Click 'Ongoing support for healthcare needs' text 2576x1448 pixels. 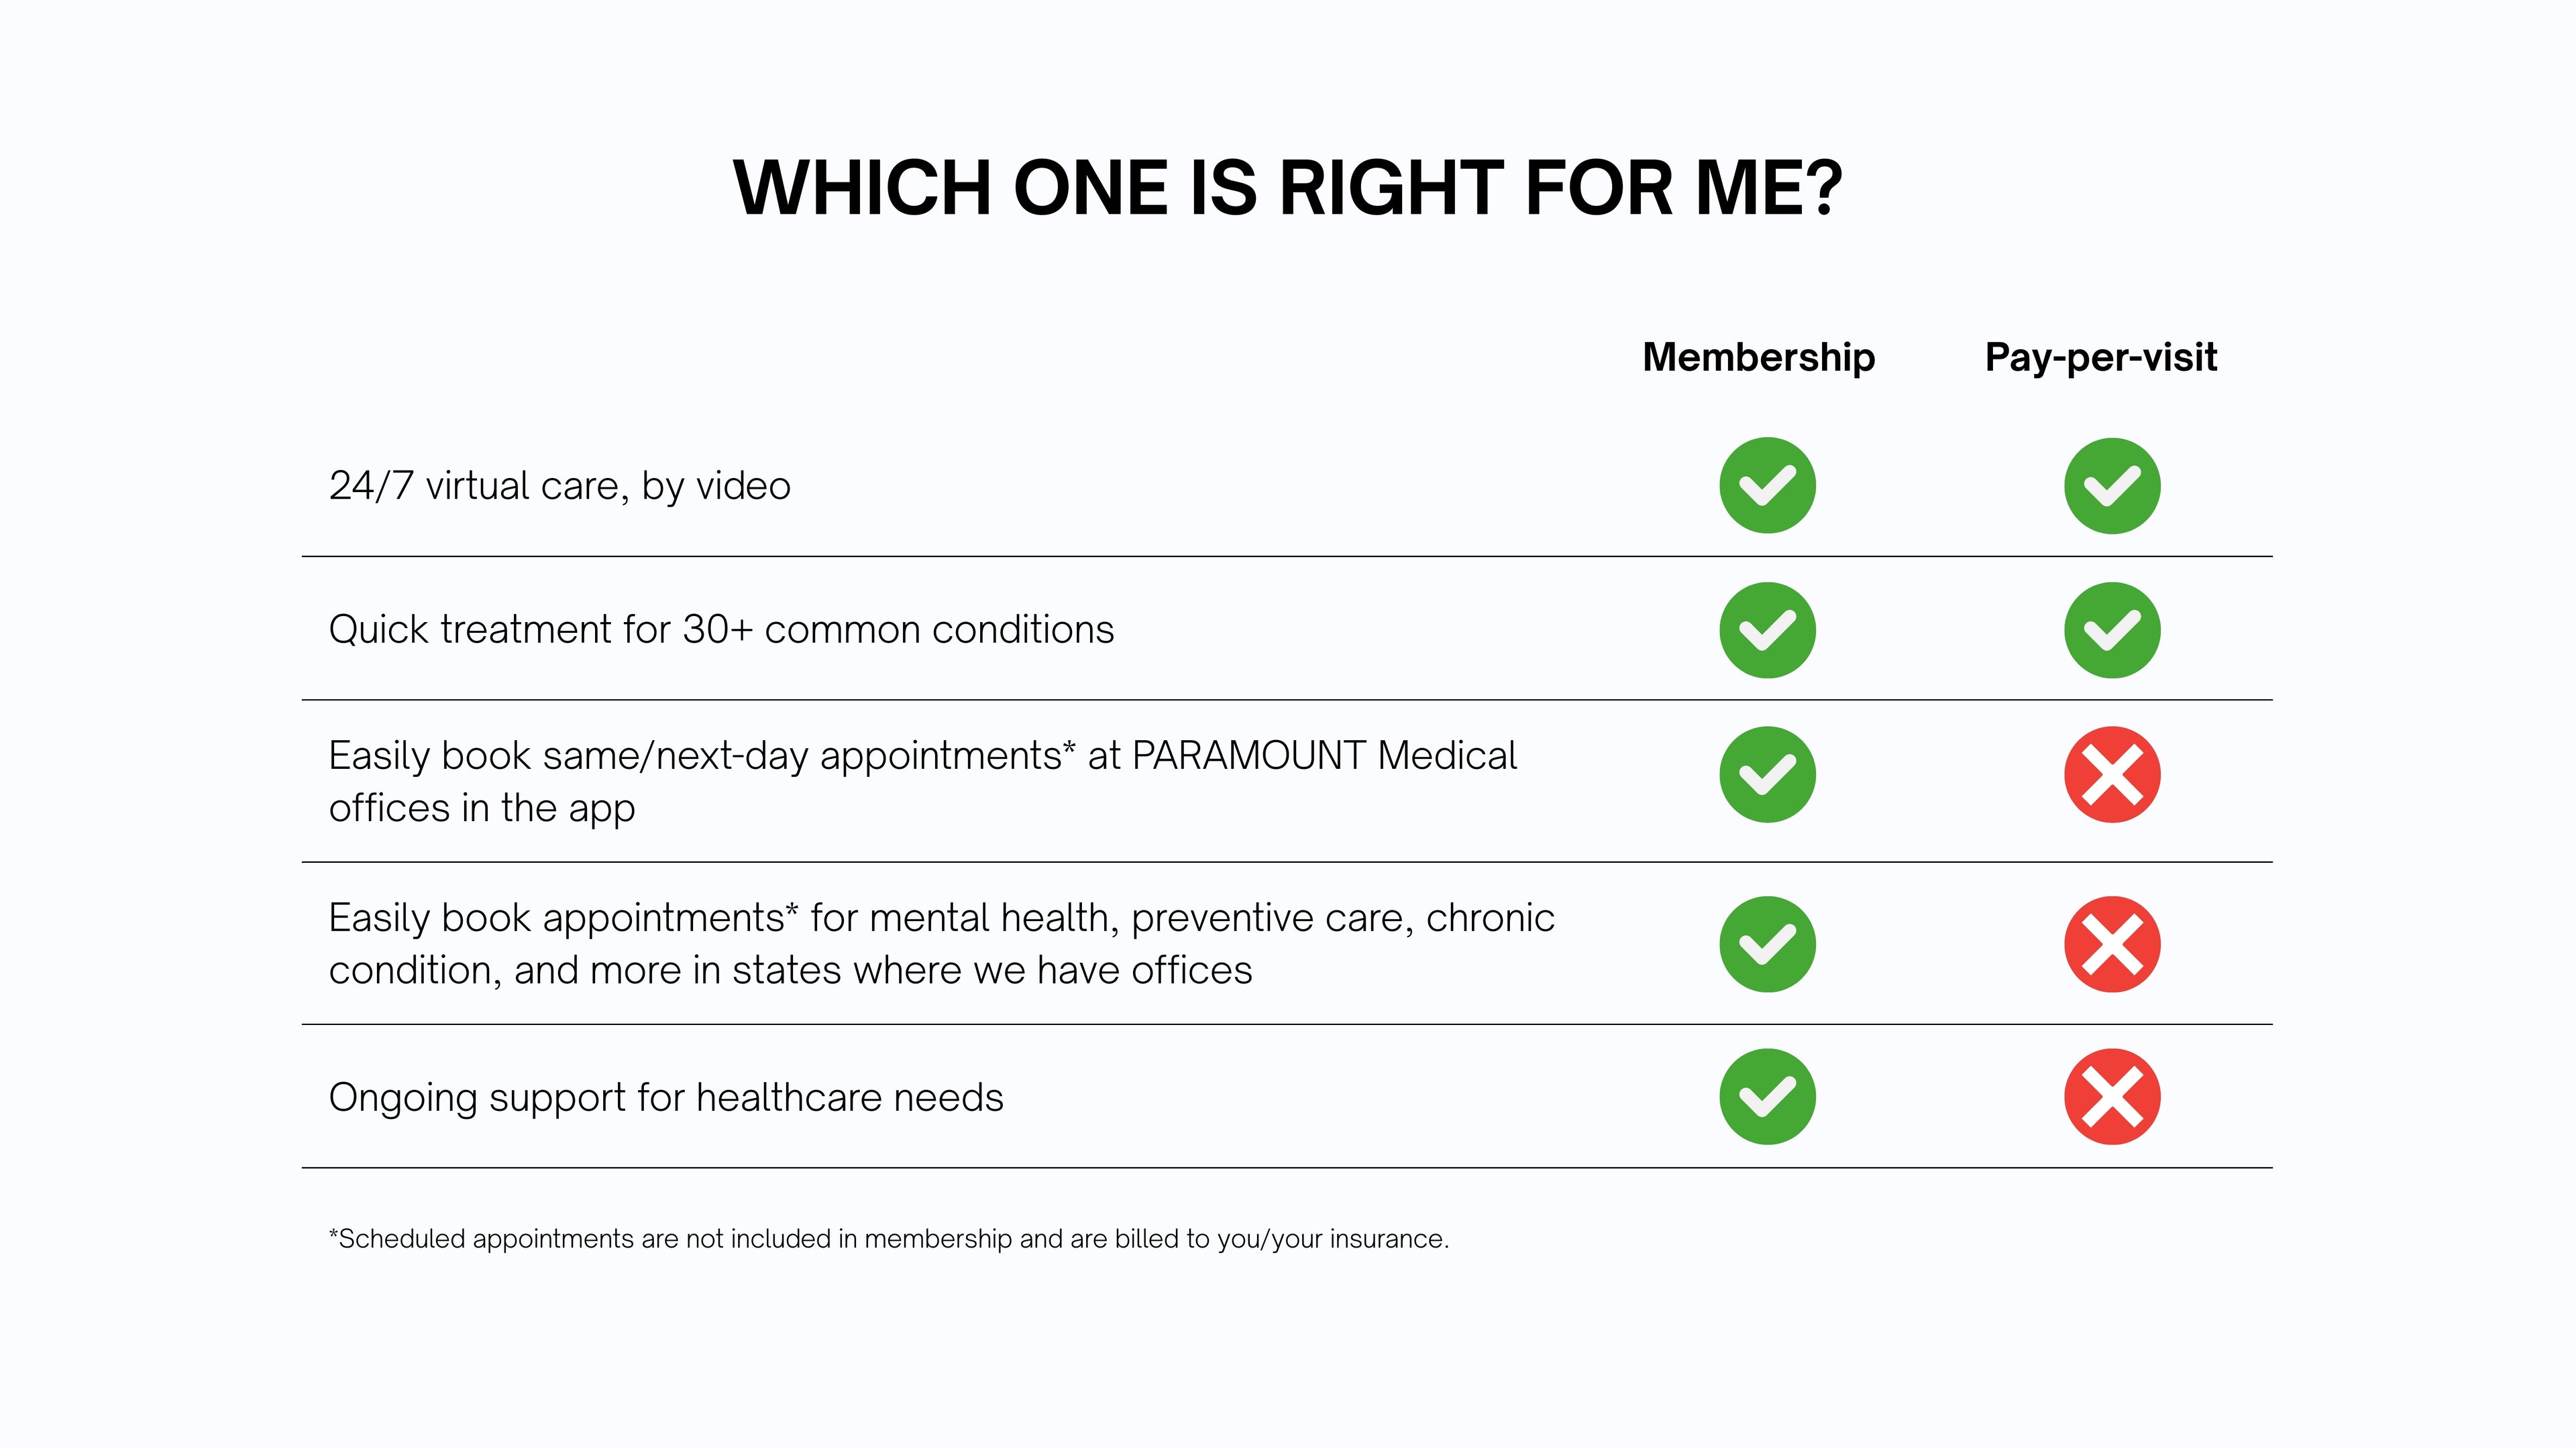click(x=666, y=1097)
